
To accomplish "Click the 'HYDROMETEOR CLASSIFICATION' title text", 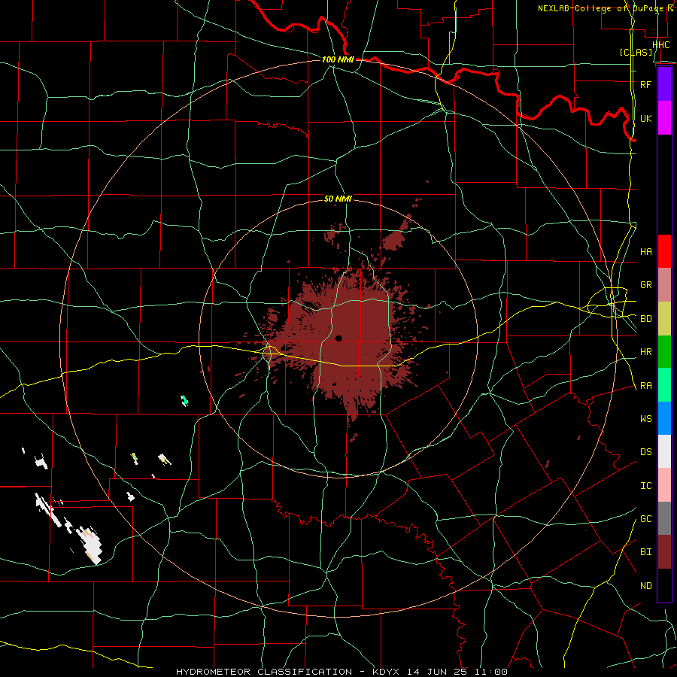I will (264, 672).
